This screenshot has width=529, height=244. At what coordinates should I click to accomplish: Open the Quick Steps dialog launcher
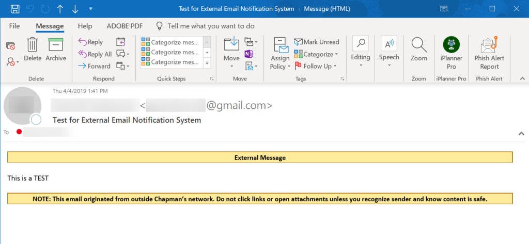211,79
